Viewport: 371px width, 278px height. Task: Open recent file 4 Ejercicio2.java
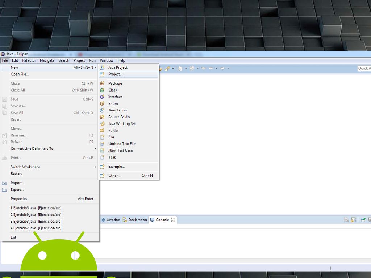click(x=49, y=228)
